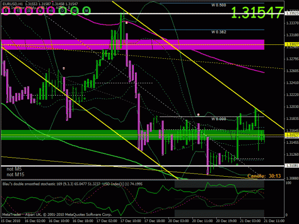Click the 16 Dec 02:00 time axis label
299x224 pixels.
point(35,221)
